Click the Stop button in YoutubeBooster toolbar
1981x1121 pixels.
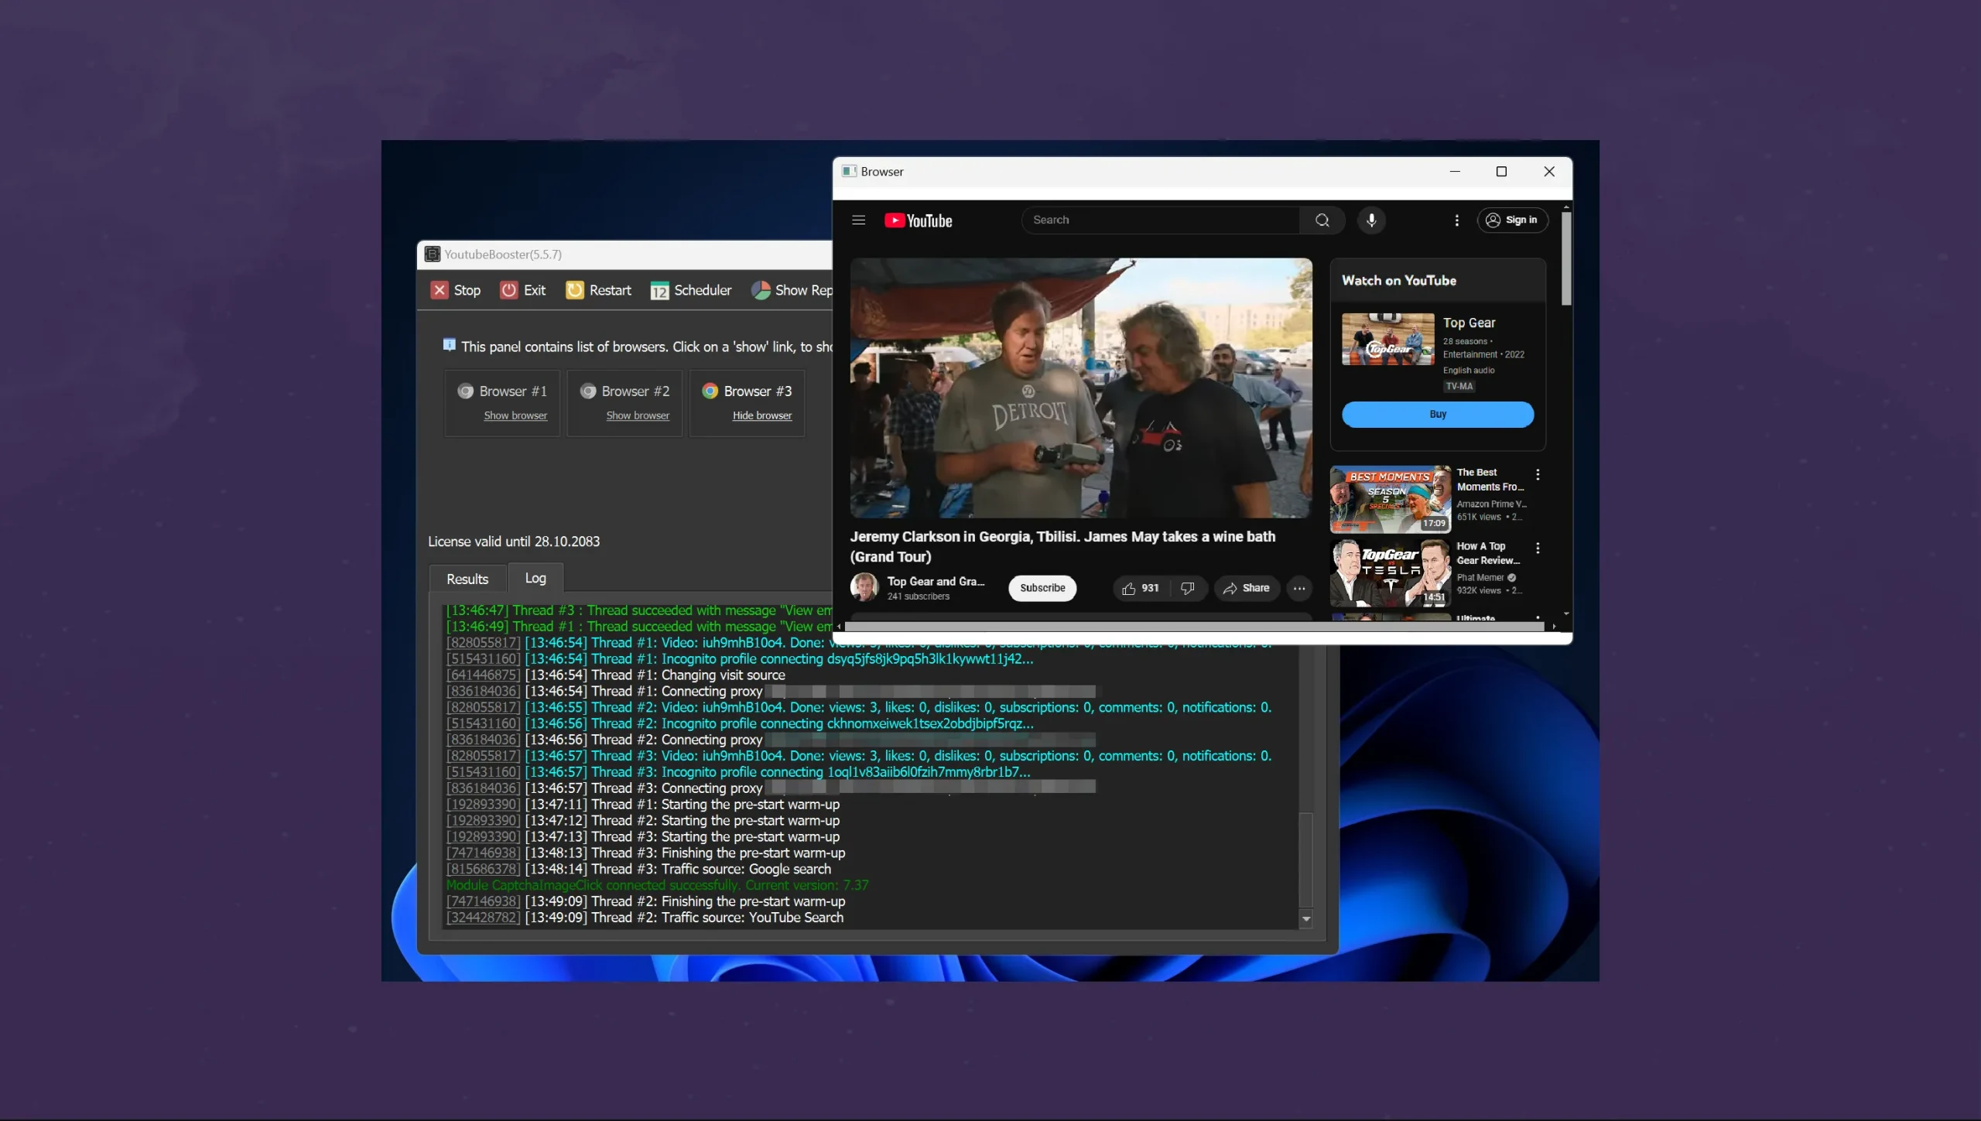click(456, 290)
